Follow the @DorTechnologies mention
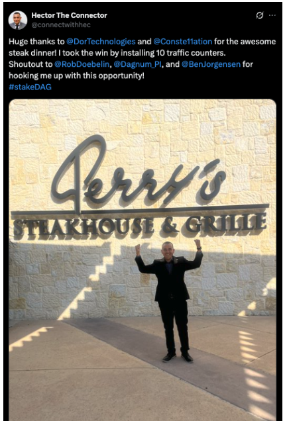 pos(101,42)
